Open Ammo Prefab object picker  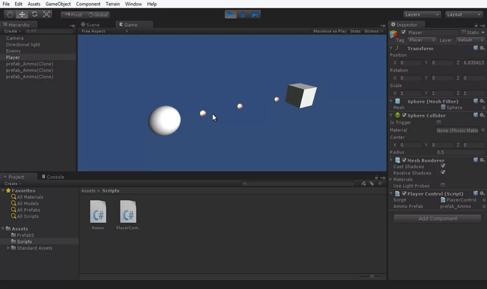484,206
